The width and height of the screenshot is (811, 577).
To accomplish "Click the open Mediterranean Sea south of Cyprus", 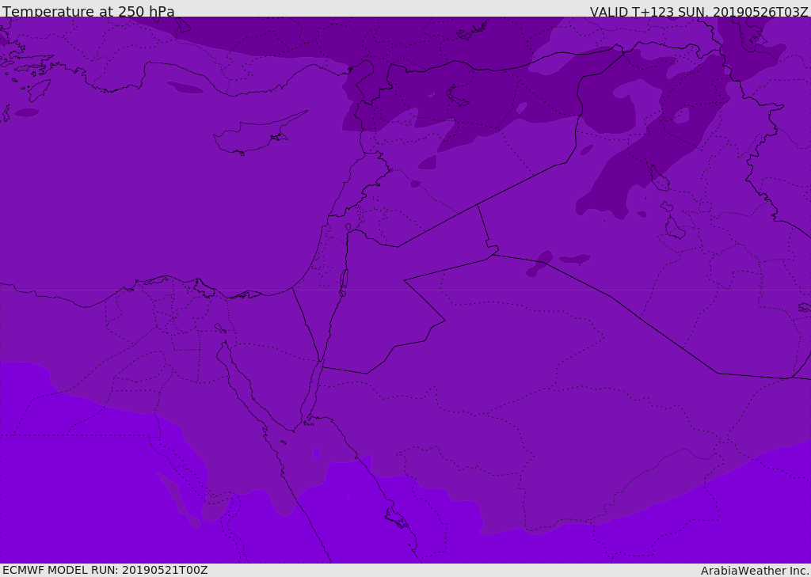I will [x=238, y=206].
